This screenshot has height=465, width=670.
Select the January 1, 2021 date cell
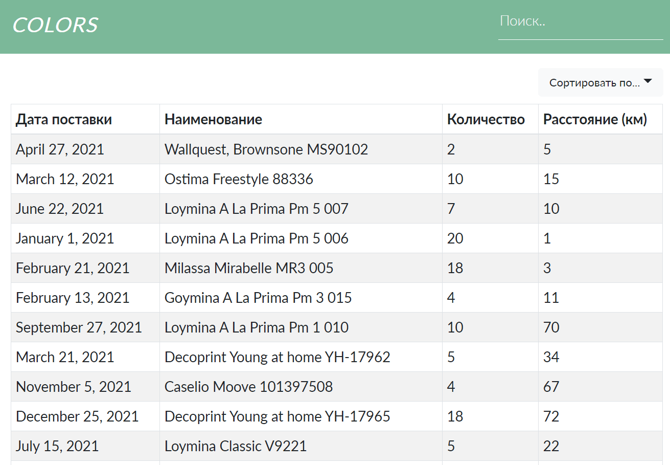point(85,238)
